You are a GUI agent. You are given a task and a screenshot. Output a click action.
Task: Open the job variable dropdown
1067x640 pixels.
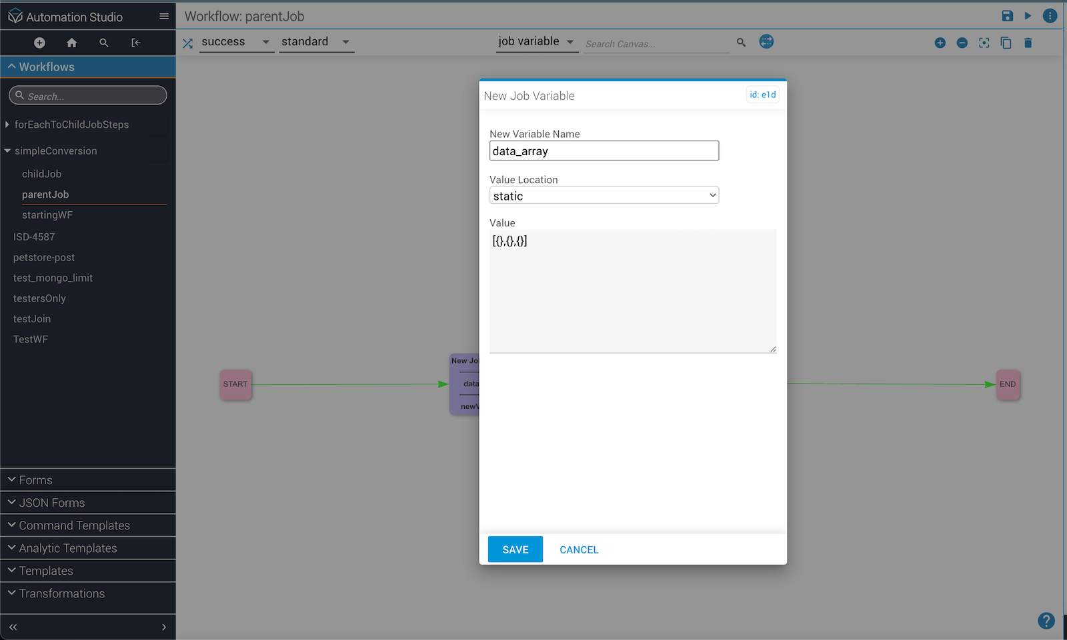tap(536, 42)
